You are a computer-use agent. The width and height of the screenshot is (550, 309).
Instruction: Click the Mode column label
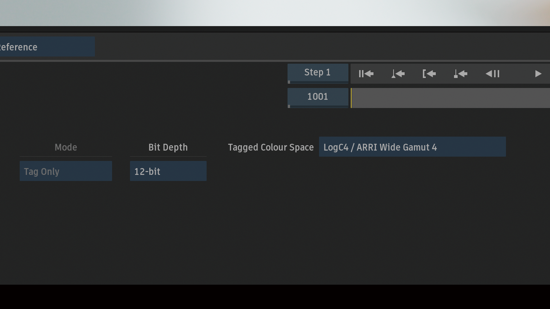pos(66,147)
